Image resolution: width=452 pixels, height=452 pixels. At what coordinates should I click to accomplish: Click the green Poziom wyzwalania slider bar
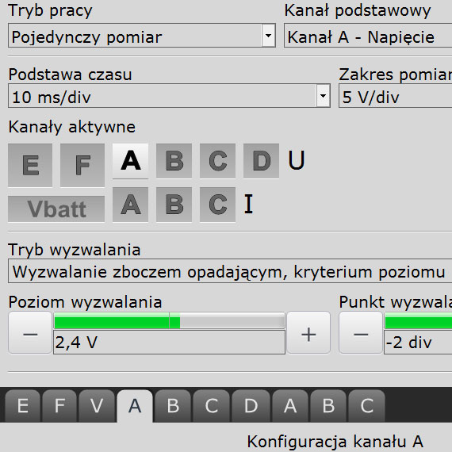tap(170, 320)
